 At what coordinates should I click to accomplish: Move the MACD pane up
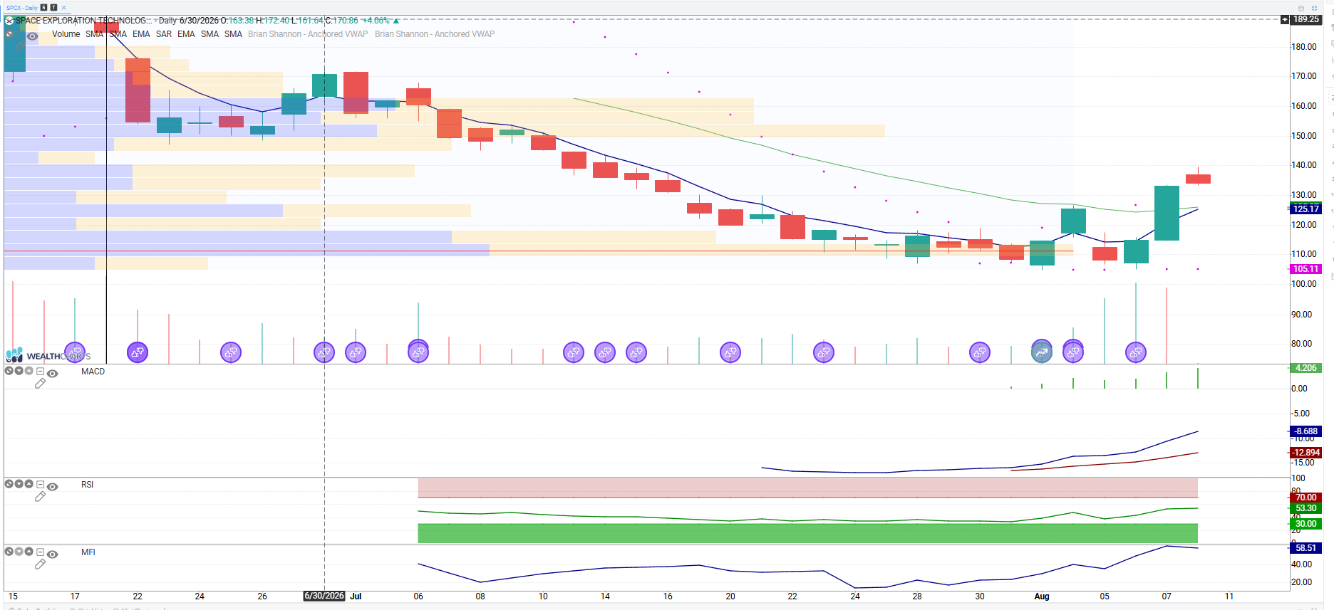coord(29,371)
